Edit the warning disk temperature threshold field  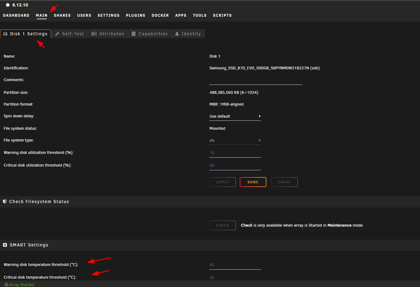click(235, 265)
